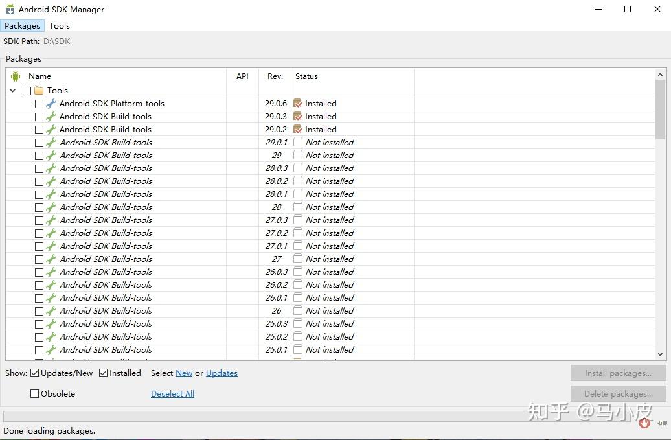Tick checkbox for Build-tools rev 26
Screen dimensions: 671x440
pyautogui.click(x=39, y=311)
